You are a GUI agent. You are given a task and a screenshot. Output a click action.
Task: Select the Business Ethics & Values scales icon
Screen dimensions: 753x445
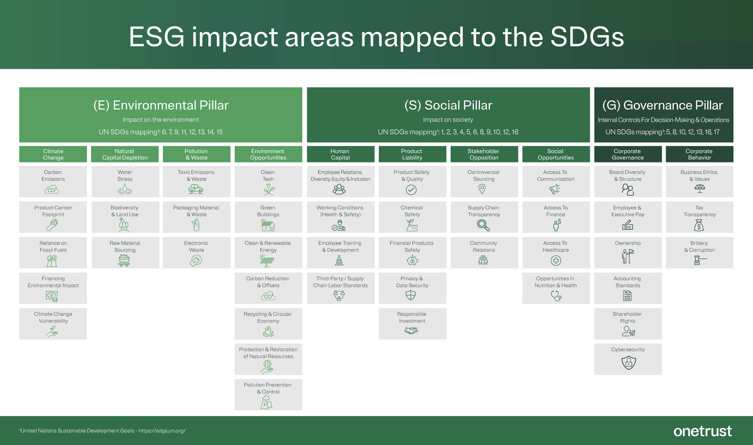coord(699,189)
